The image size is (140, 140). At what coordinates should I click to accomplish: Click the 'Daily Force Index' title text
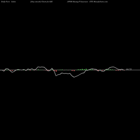tap(8, 2)
